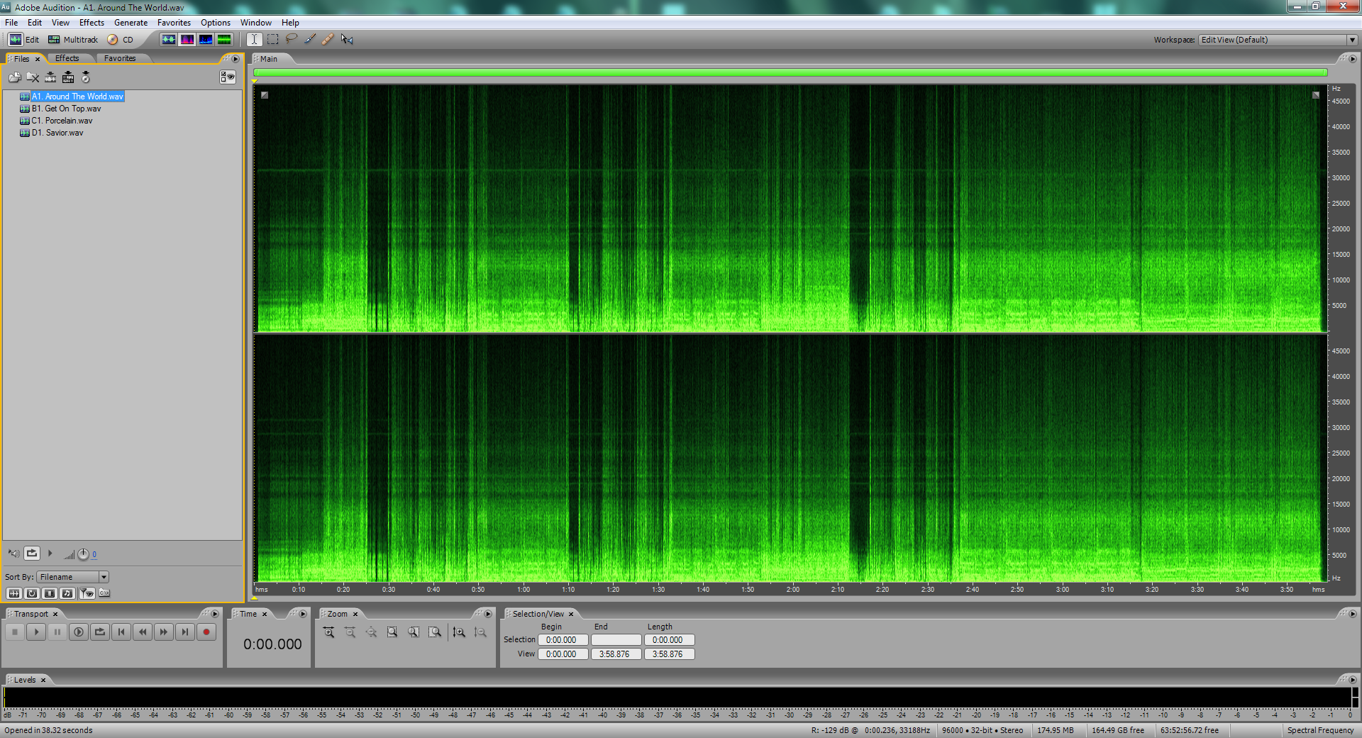The image size is (1362, 738).
Task: Open the Transport panel options menu
Action: point(215,614)
